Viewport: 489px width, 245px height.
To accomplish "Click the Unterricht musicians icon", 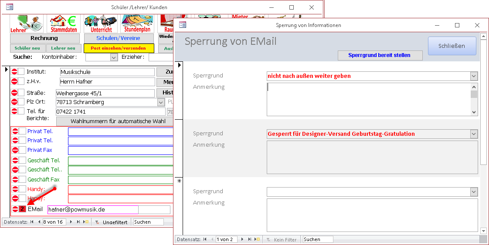I will coord(101,23).
